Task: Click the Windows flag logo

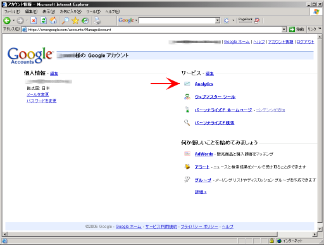Action: (x=316, y=11)
